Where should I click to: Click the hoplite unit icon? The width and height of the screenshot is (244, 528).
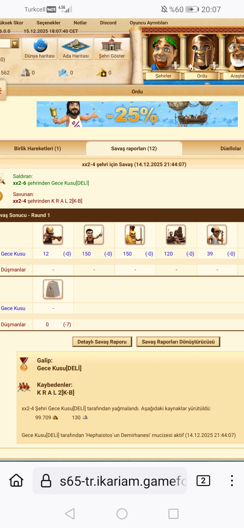135,235
